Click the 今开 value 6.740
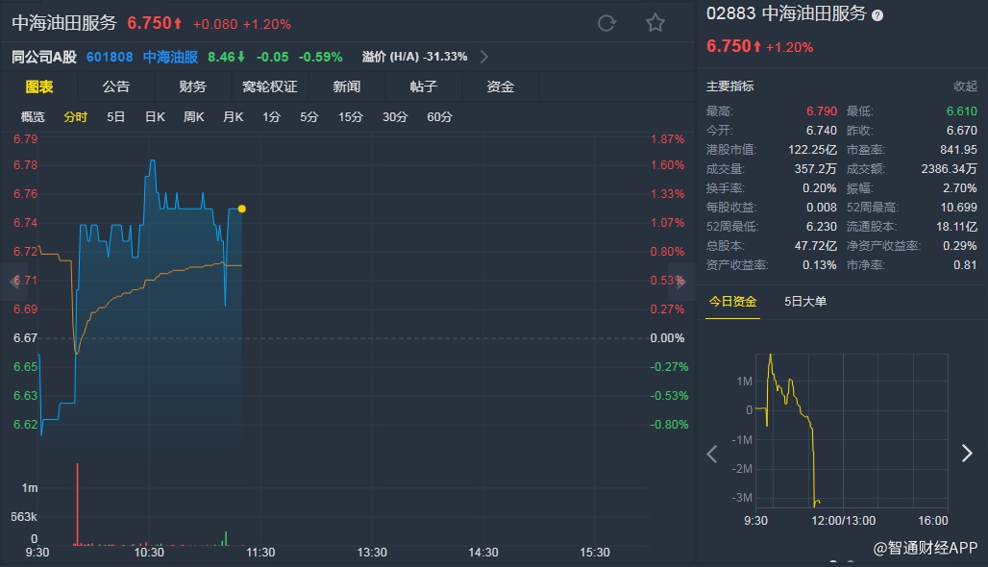The width and height of the screenshot is (988, 567). (822, 131)
